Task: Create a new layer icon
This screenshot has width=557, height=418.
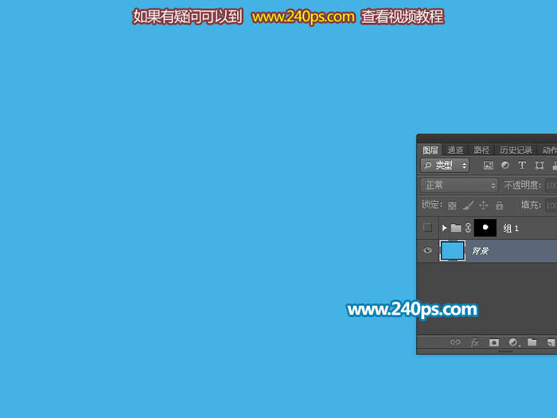Action: point(551,342)
